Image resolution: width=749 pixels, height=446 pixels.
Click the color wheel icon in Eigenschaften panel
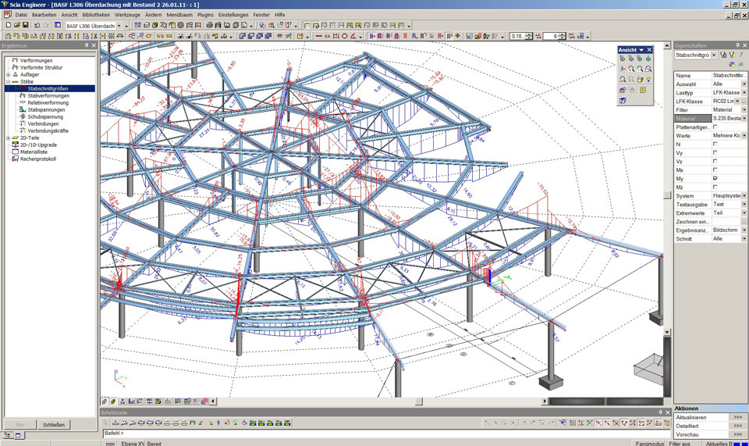coord(732,64)
